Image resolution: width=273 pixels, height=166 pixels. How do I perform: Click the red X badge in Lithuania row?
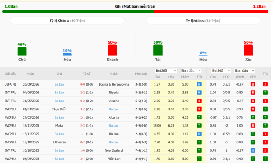(x=265, y=142)
